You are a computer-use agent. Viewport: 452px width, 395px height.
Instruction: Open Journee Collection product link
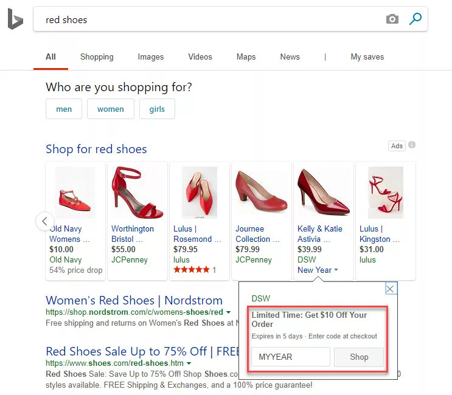coord(257,234)
